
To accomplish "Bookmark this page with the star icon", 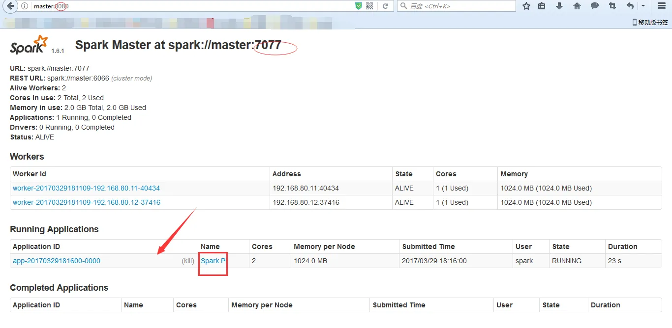I will (526, 6).
